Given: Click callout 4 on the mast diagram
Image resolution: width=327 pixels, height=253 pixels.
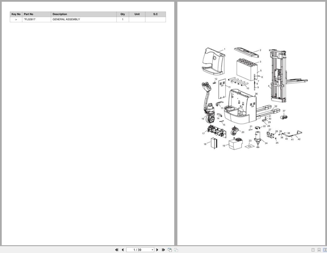Looking at the screenshot, I should (269, 86).
